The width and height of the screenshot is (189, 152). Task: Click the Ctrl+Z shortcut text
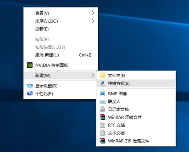coord(85,55)
